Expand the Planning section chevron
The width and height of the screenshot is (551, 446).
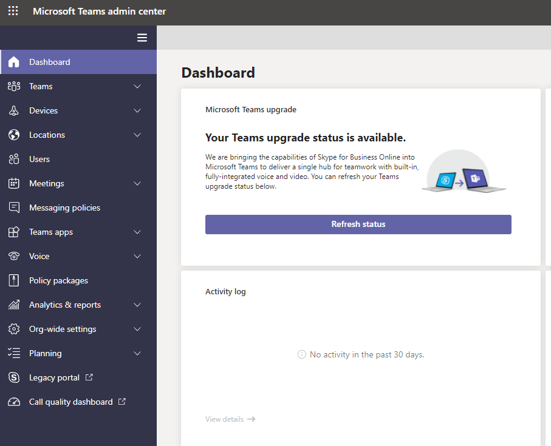tap(137, 353)
